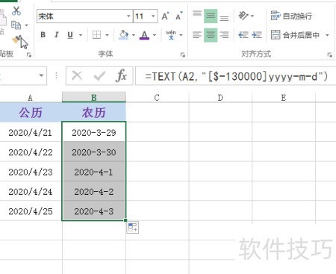Toggle center horizontal alignment
Image resolution: width=336 pixels, height=274 pixels.
(x=211, y=35)
